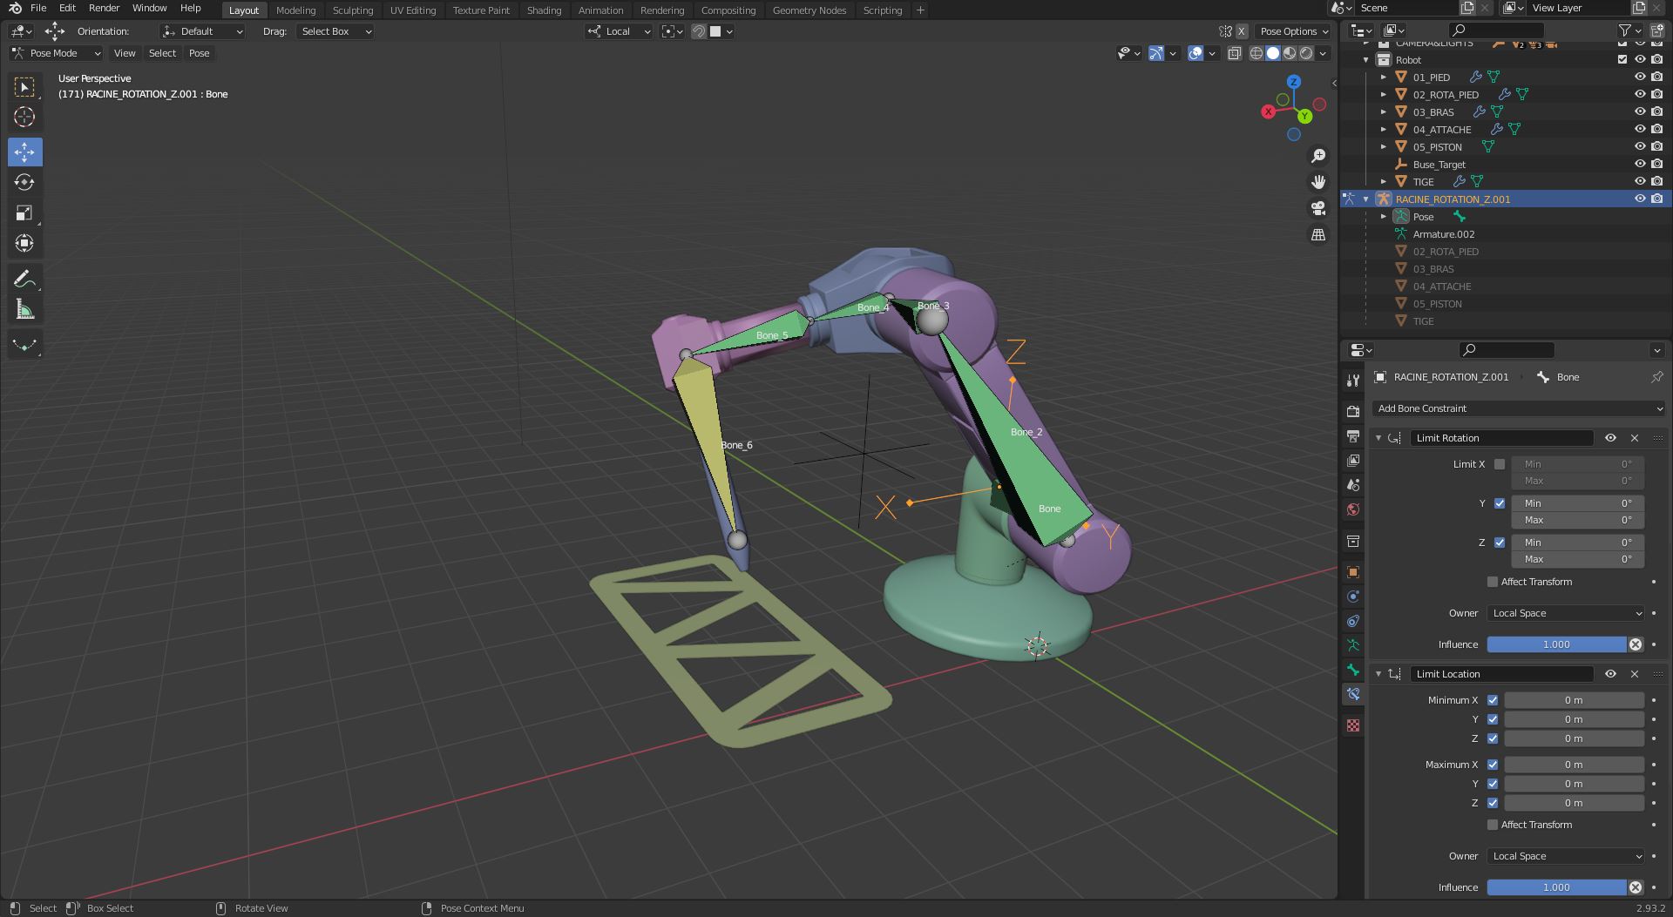
Task: Adjust the Limit Rotation Influence slider
Action: [1556, 644]
